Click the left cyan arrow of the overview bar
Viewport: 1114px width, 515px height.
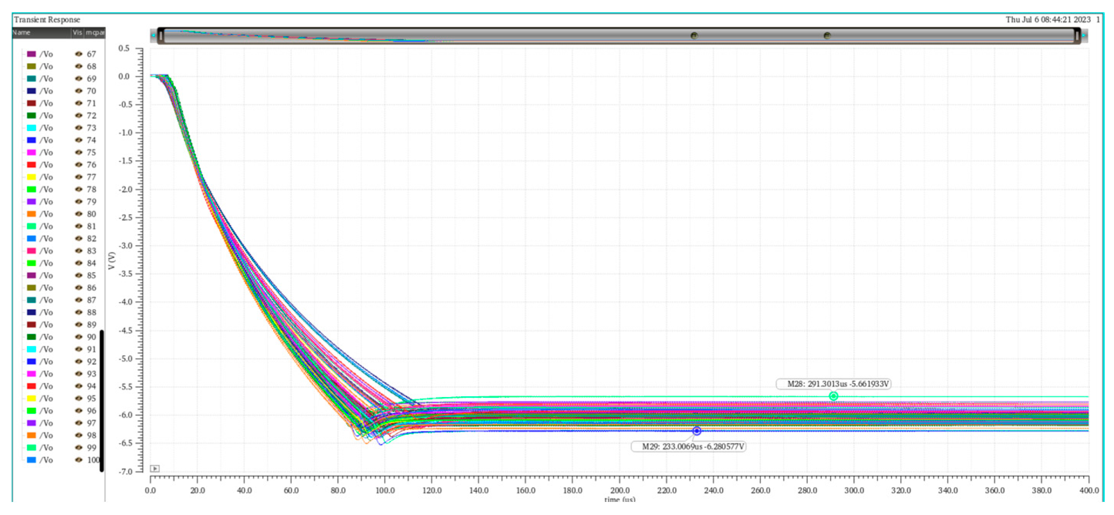pos(153,35)
